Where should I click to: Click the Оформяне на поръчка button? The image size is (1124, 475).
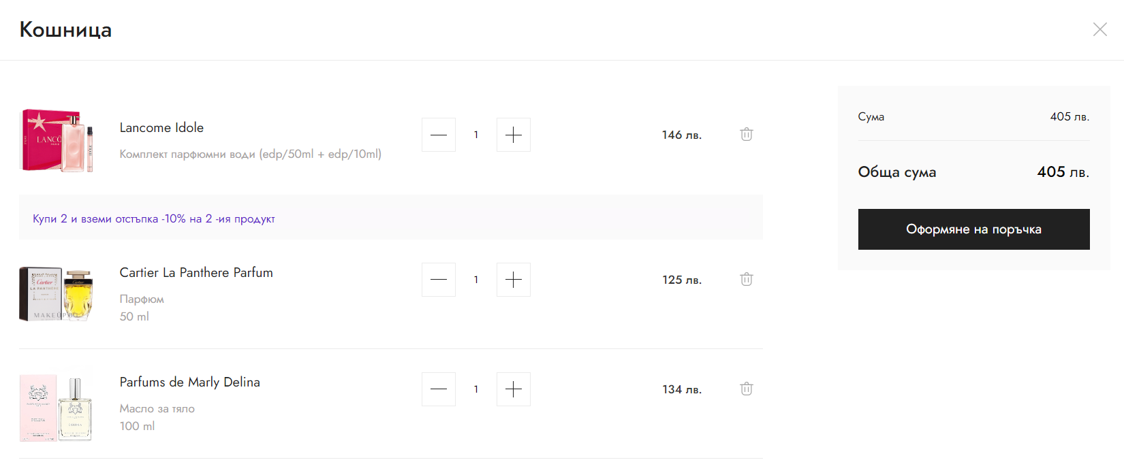[x=973, y=229]
